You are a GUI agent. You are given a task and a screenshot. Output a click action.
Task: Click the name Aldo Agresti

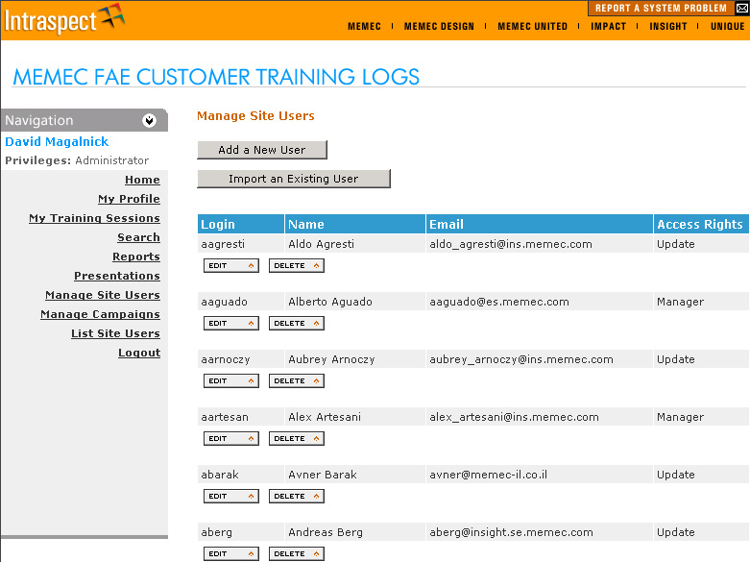(321, 244)
